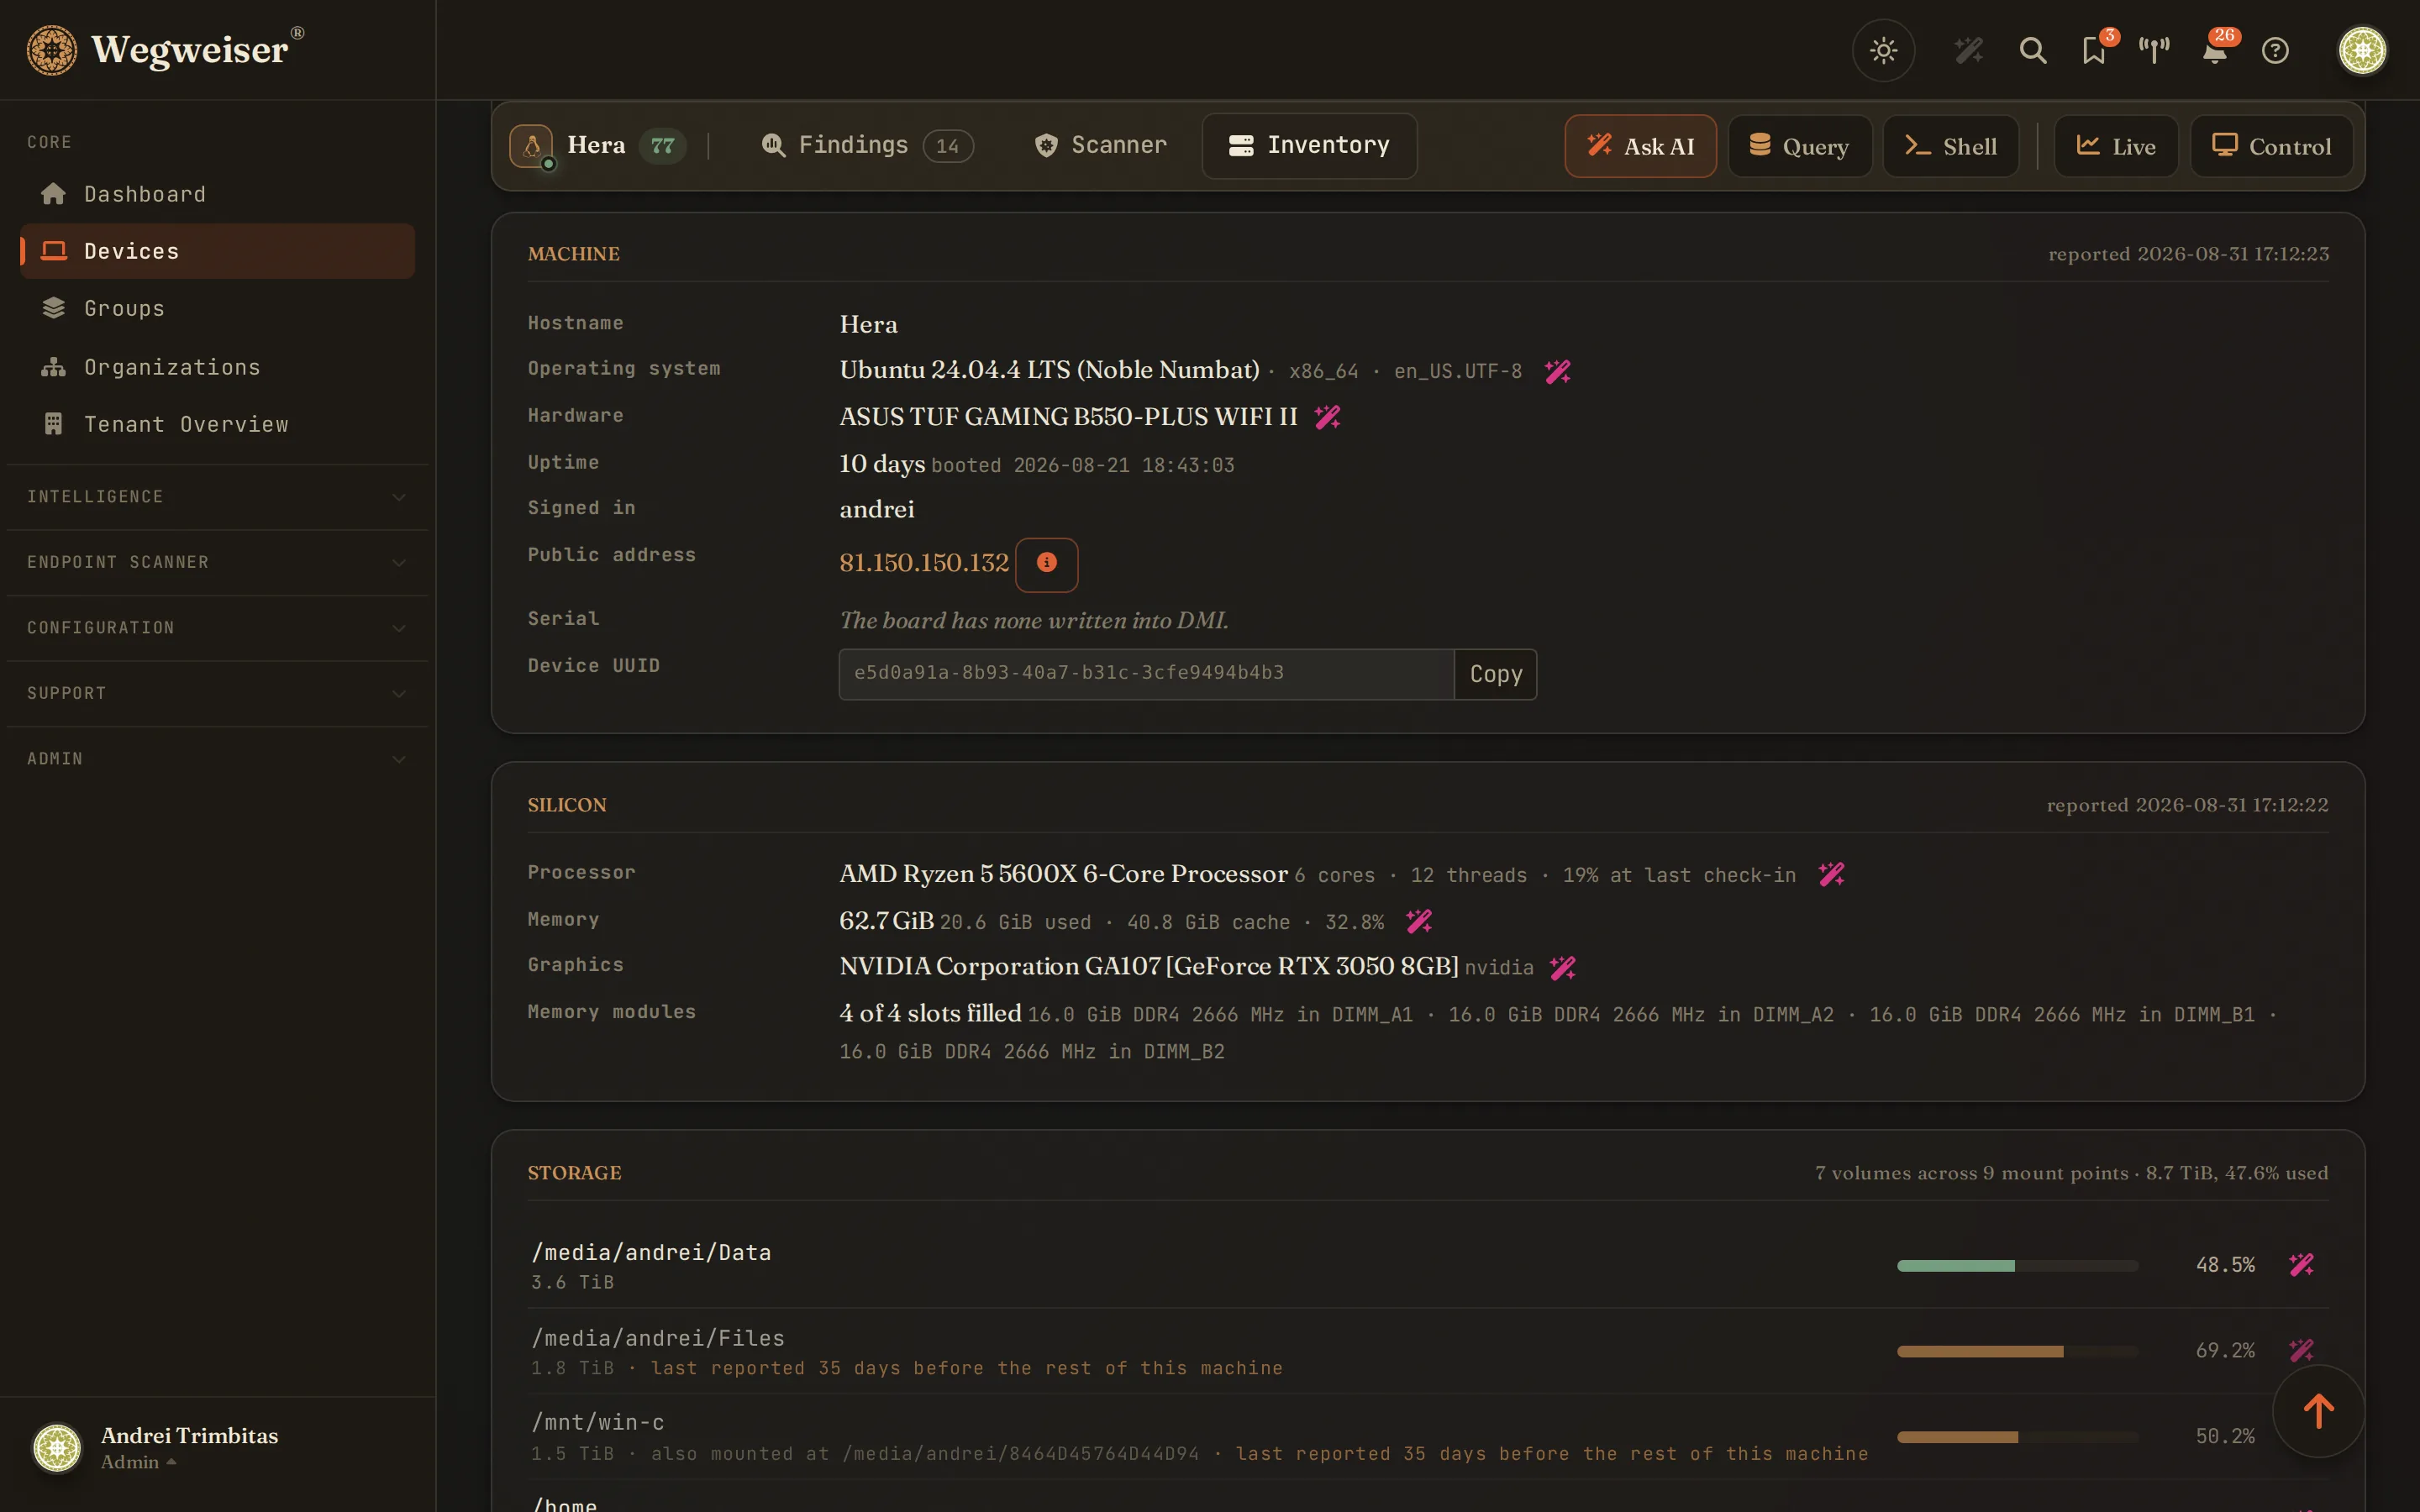
Task: Click the AI wand beside Operating system
Action: click(1558, 372)
